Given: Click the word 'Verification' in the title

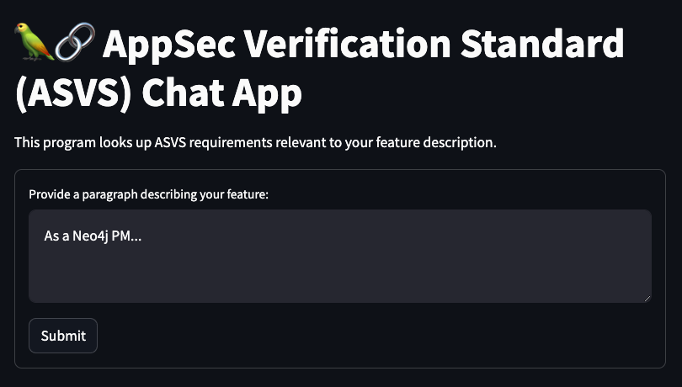Looking at the screenshot, I should (347, 43).
